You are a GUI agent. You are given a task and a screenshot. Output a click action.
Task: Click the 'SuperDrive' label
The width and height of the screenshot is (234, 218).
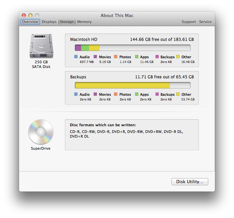40,148
